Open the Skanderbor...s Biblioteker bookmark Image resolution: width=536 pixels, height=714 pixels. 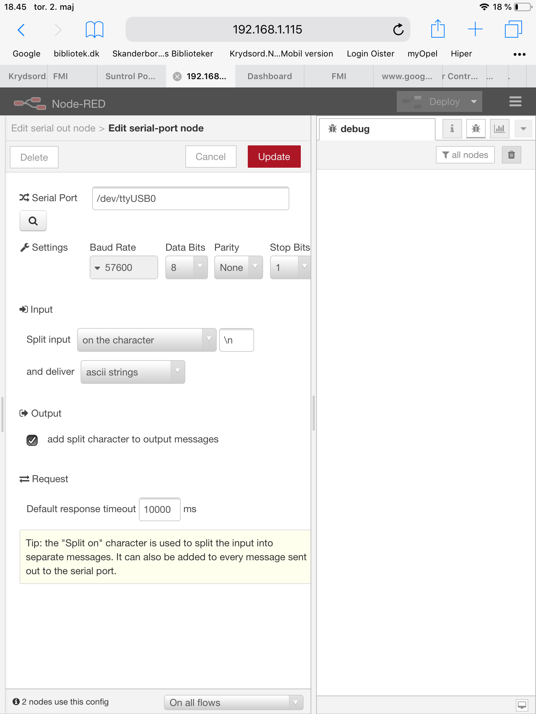click(163, 54)
